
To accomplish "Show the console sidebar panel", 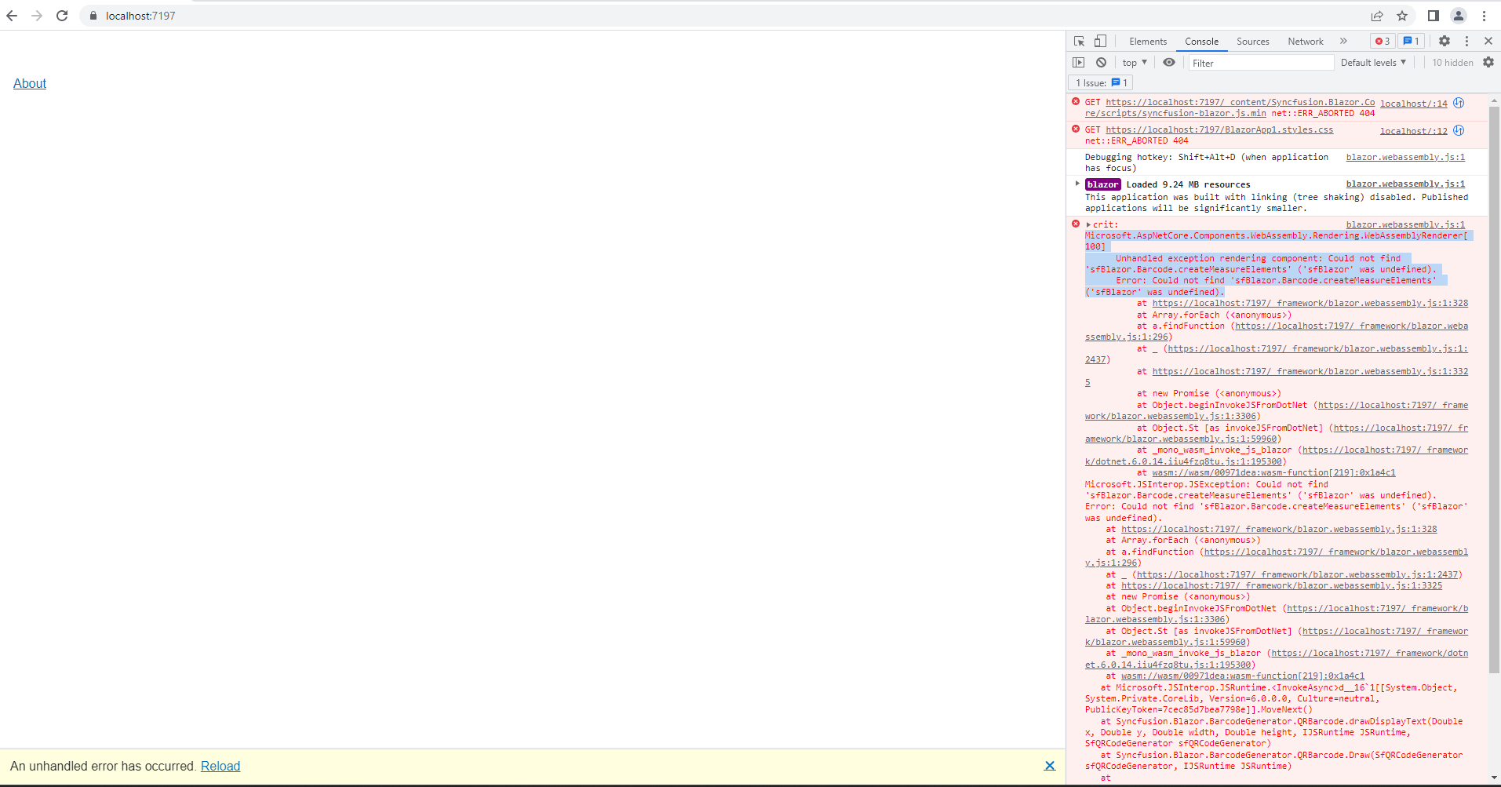I will coord(1079,62).
